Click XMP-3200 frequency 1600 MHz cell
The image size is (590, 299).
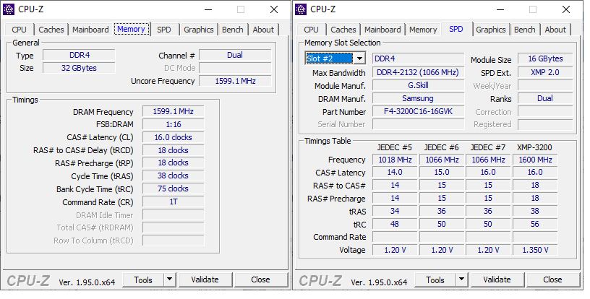[535, 160]
